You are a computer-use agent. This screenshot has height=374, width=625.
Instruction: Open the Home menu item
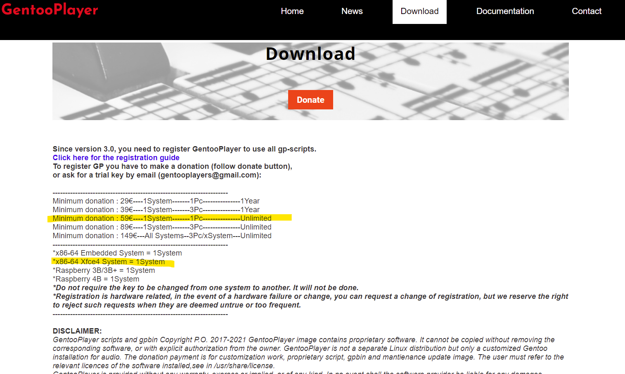(292, 11)
